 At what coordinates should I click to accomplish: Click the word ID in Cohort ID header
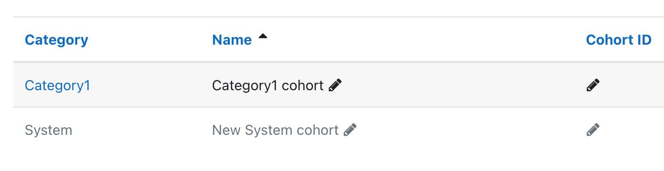pos(643,40)
